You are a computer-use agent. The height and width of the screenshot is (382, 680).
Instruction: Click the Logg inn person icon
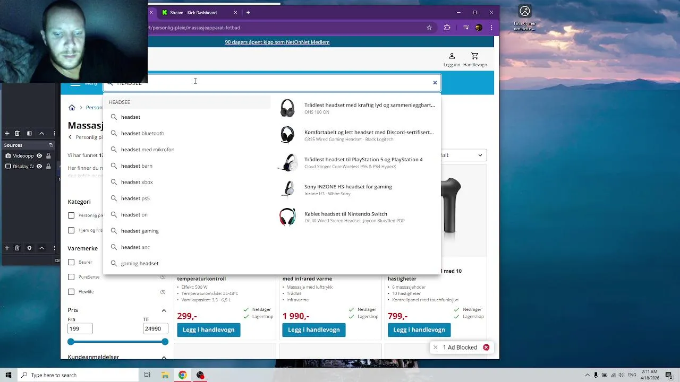[452, 56]
